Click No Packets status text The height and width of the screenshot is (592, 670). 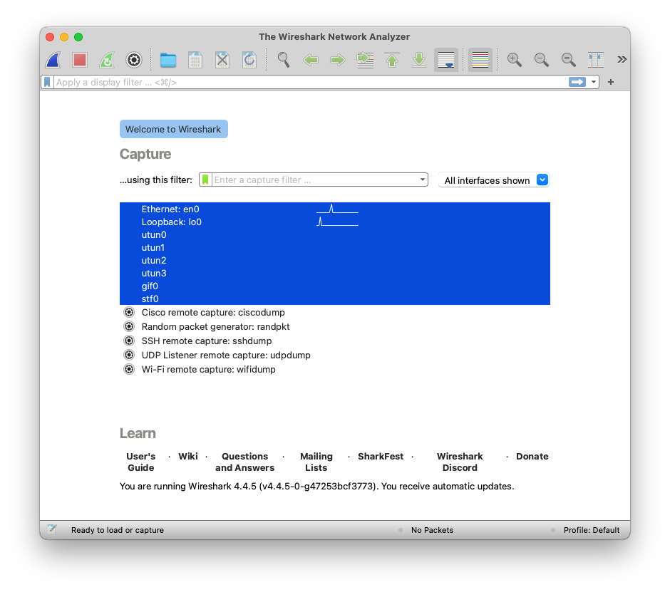pos(432,530)
